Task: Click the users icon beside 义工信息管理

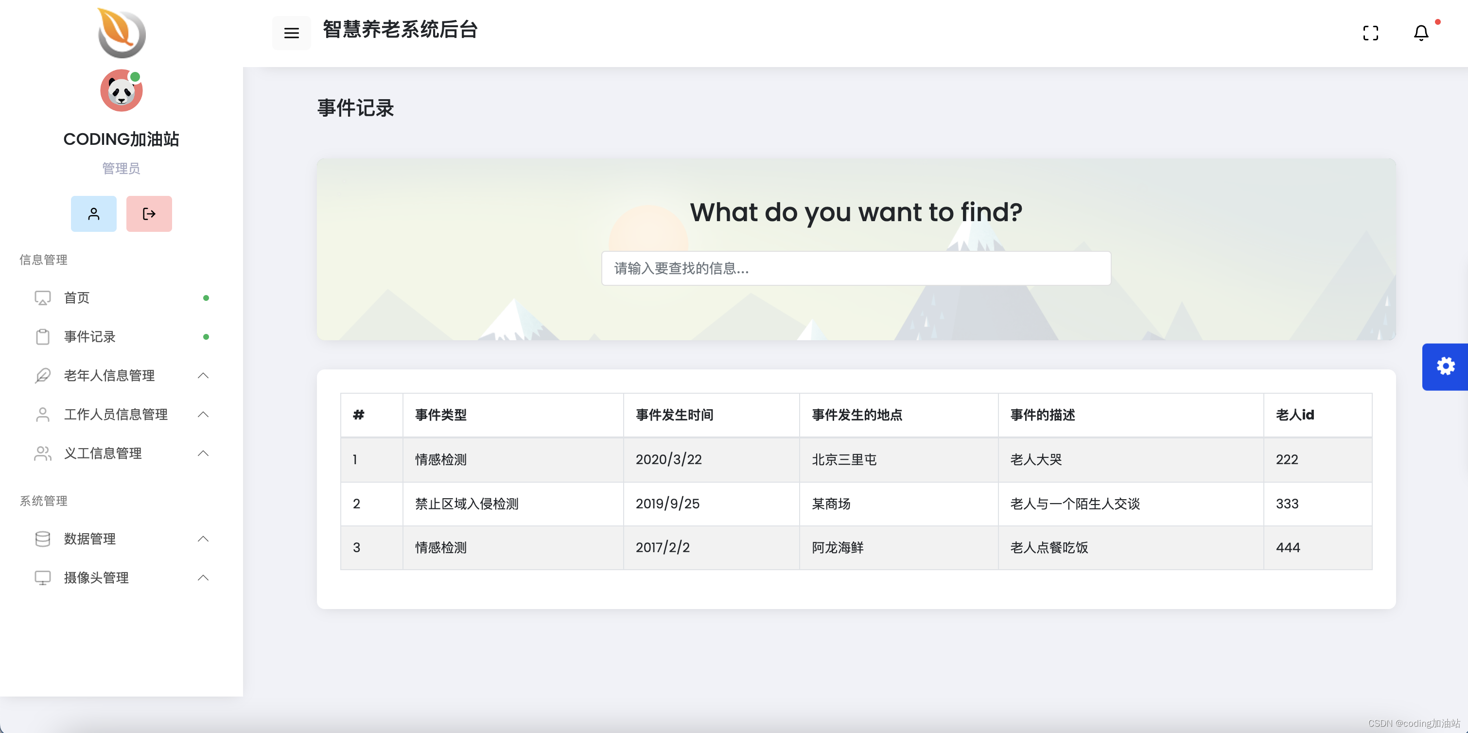Action: pos(43,453)
